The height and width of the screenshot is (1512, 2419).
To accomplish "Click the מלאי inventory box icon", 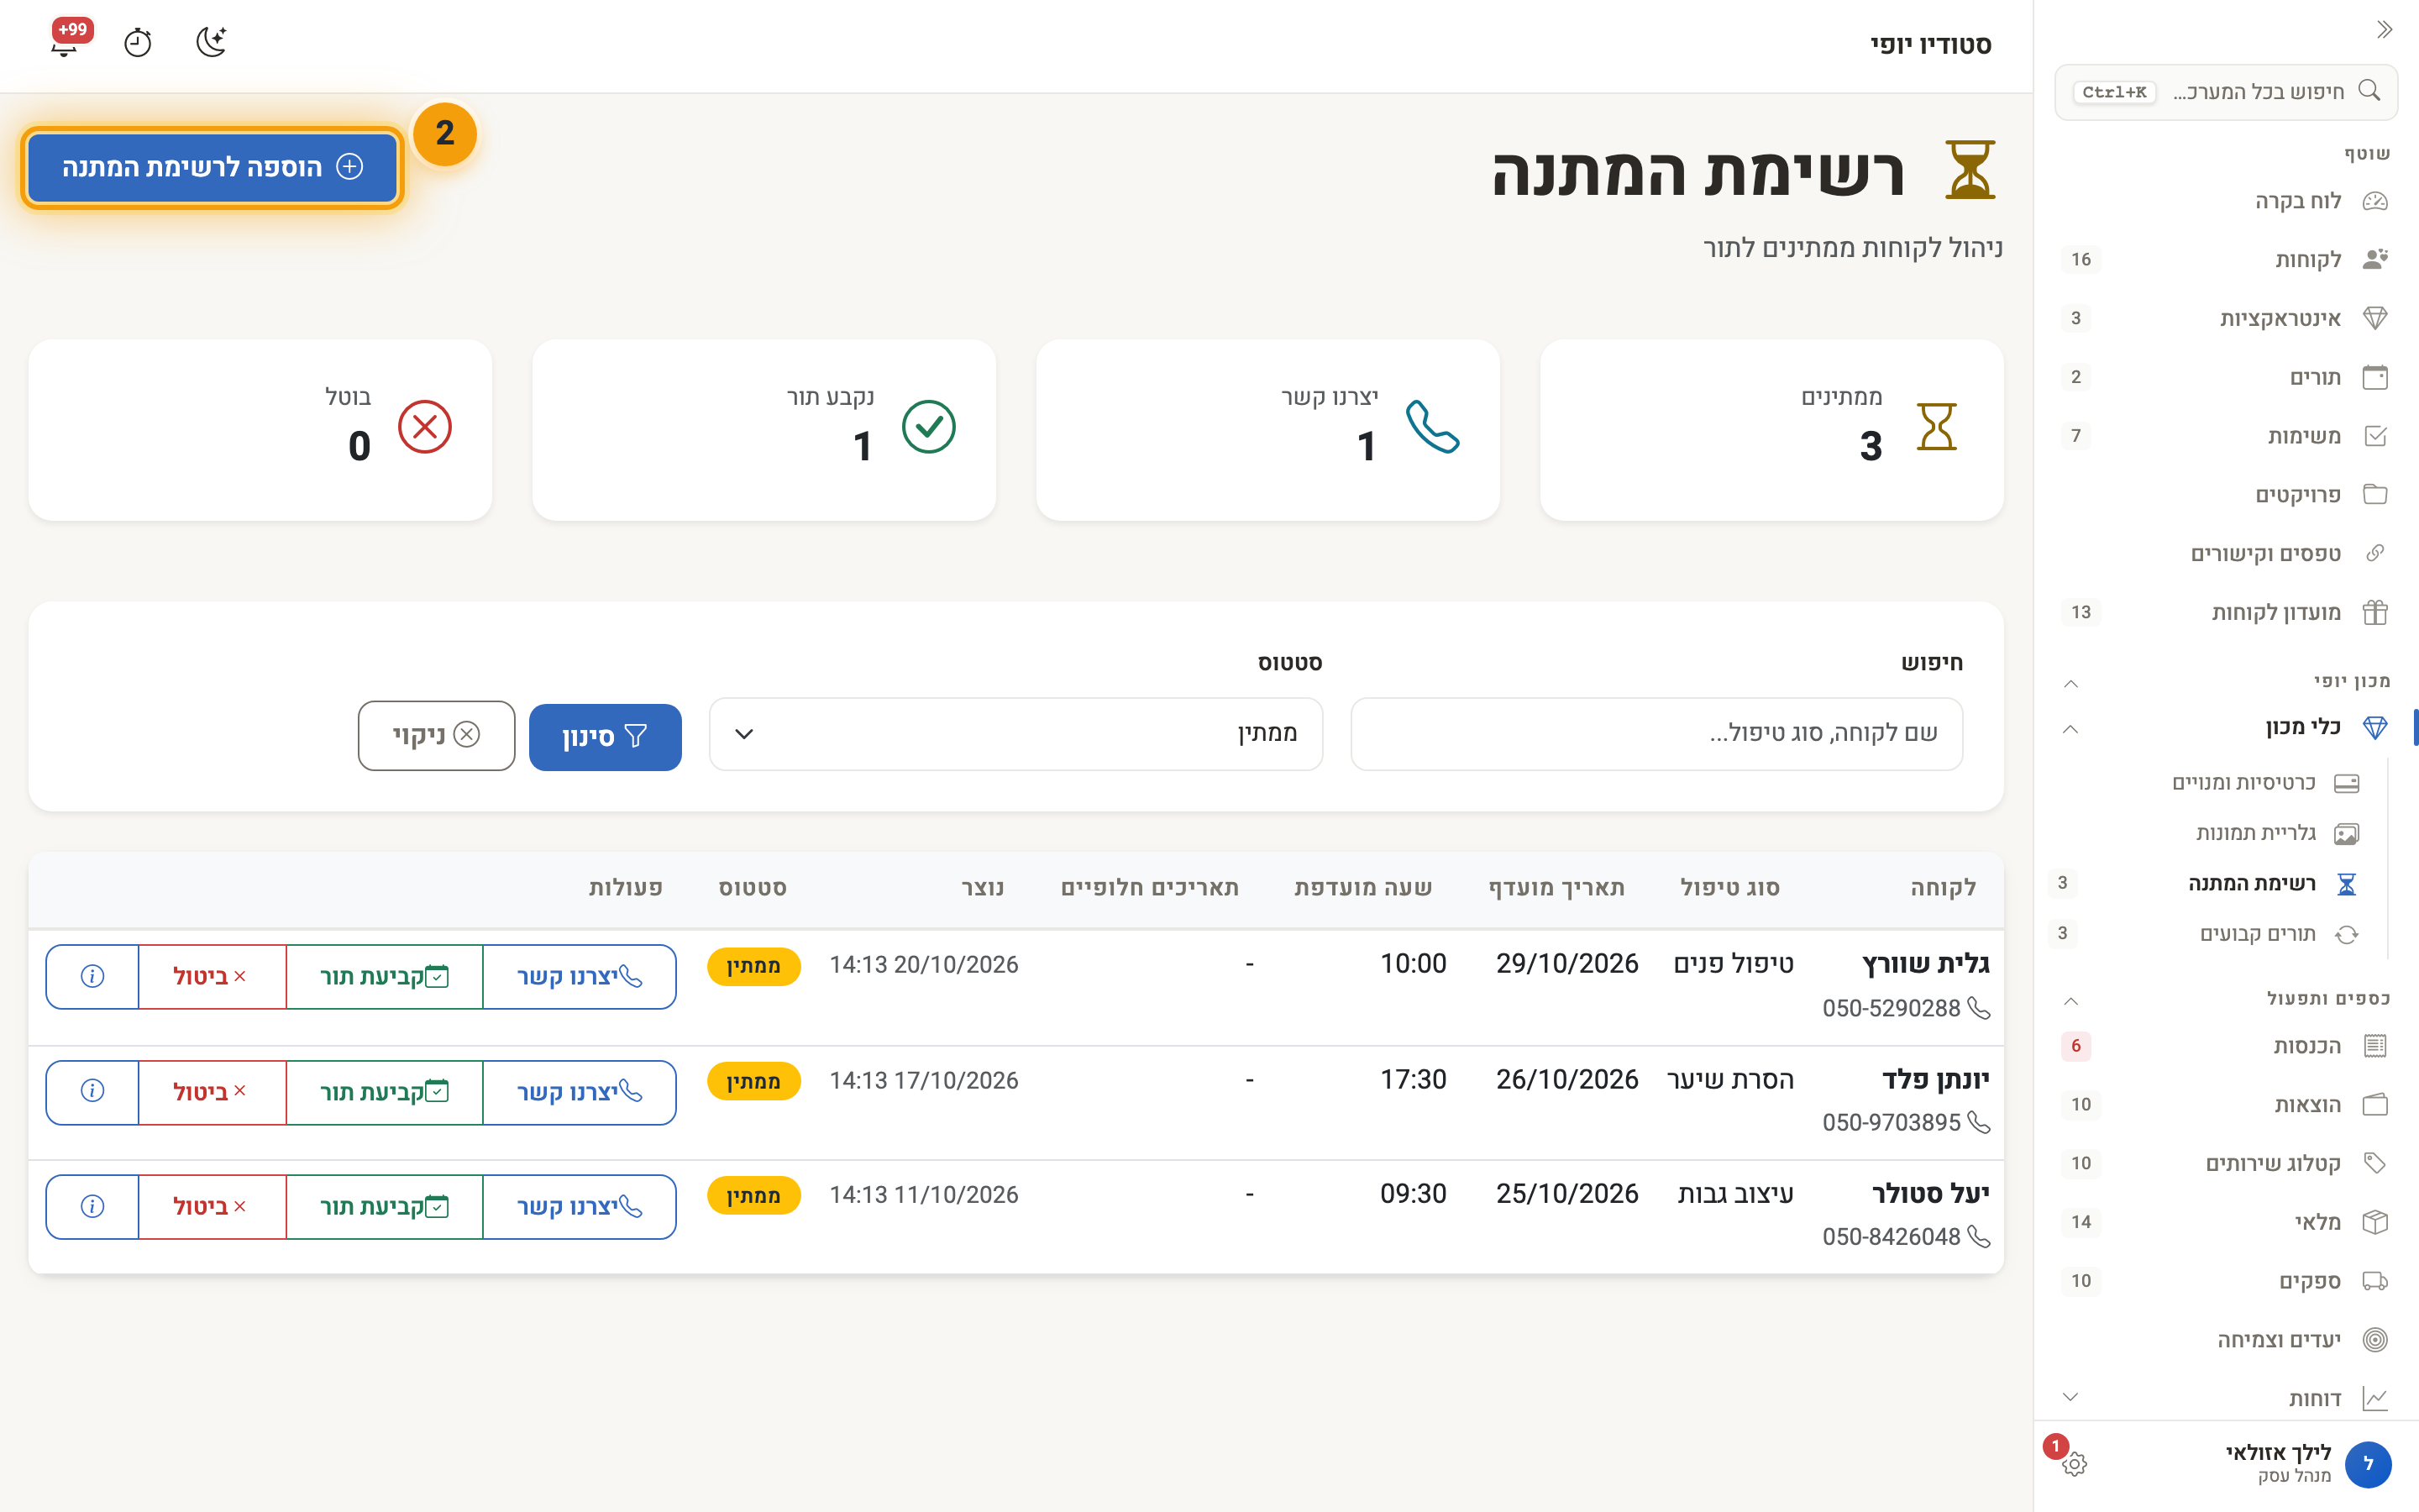I will [2375, 1222].
